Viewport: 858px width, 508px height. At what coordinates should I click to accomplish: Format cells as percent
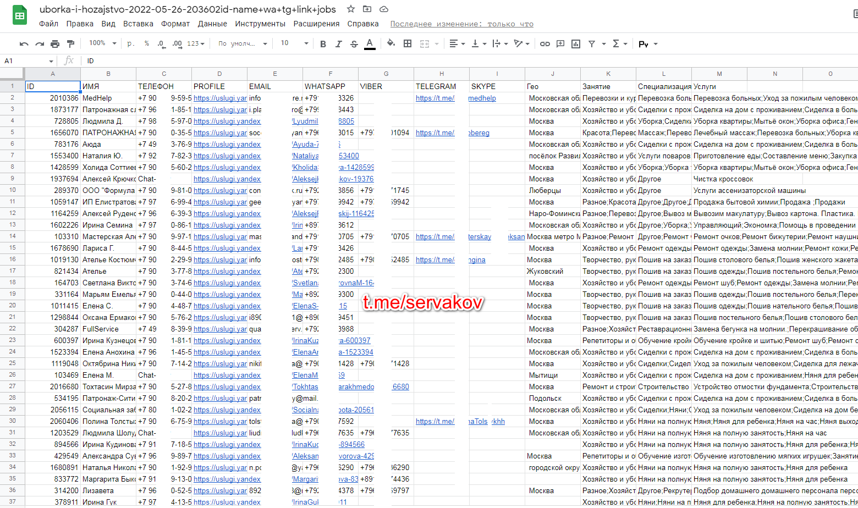point(147,43)
